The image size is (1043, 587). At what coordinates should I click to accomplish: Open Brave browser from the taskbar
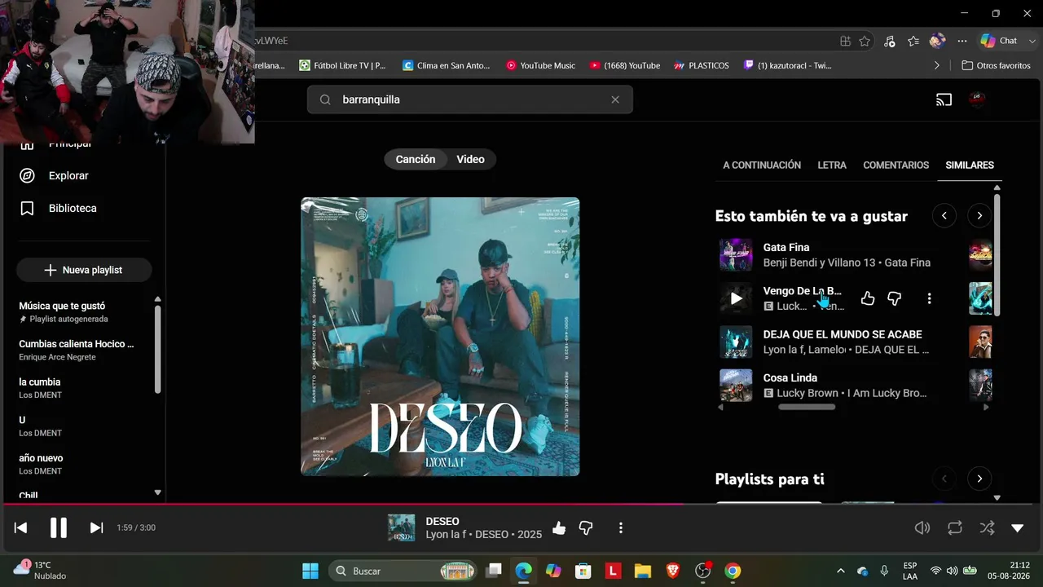pos(673,571)
